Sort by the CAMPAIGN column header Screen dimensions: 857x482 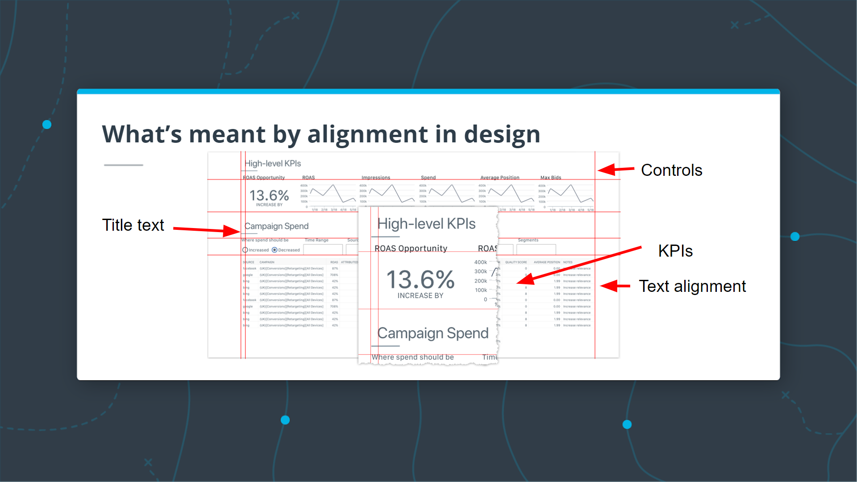(x=267, y=262)
